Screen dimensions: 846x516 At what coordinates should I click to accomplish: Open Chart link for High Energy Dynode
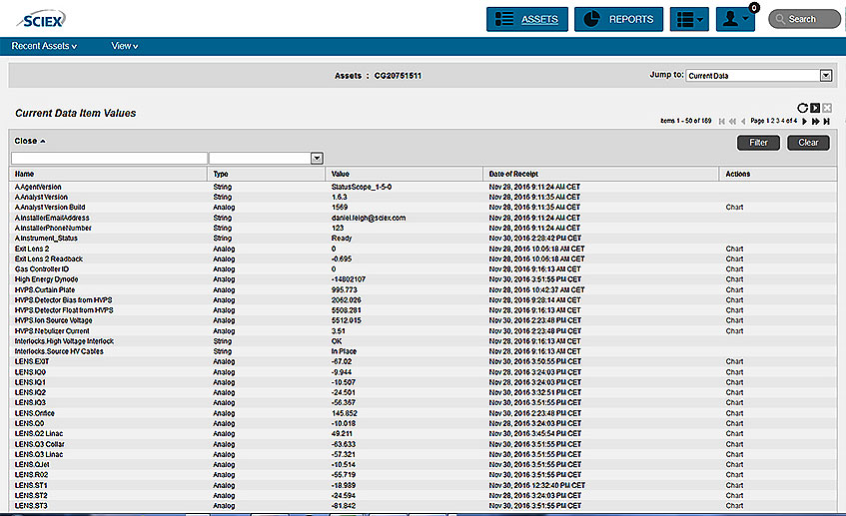[x=734, y=279]
